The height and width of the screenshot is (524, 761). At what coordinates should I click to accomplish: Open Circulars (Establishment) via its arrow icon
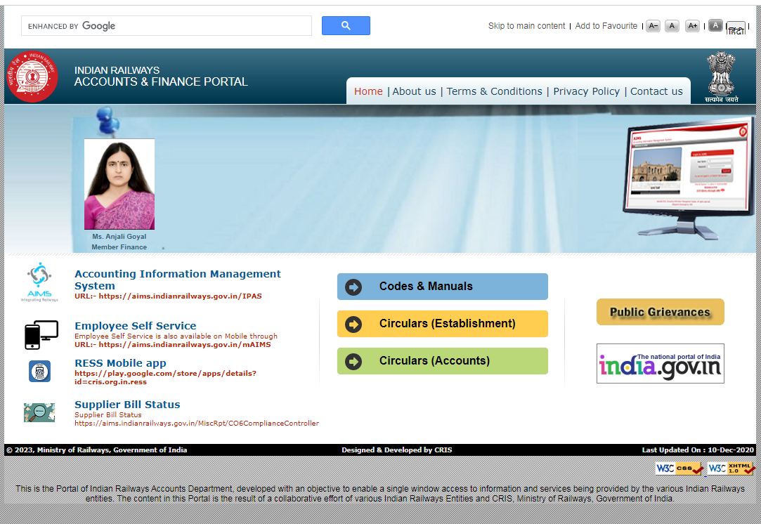(352, 323)
